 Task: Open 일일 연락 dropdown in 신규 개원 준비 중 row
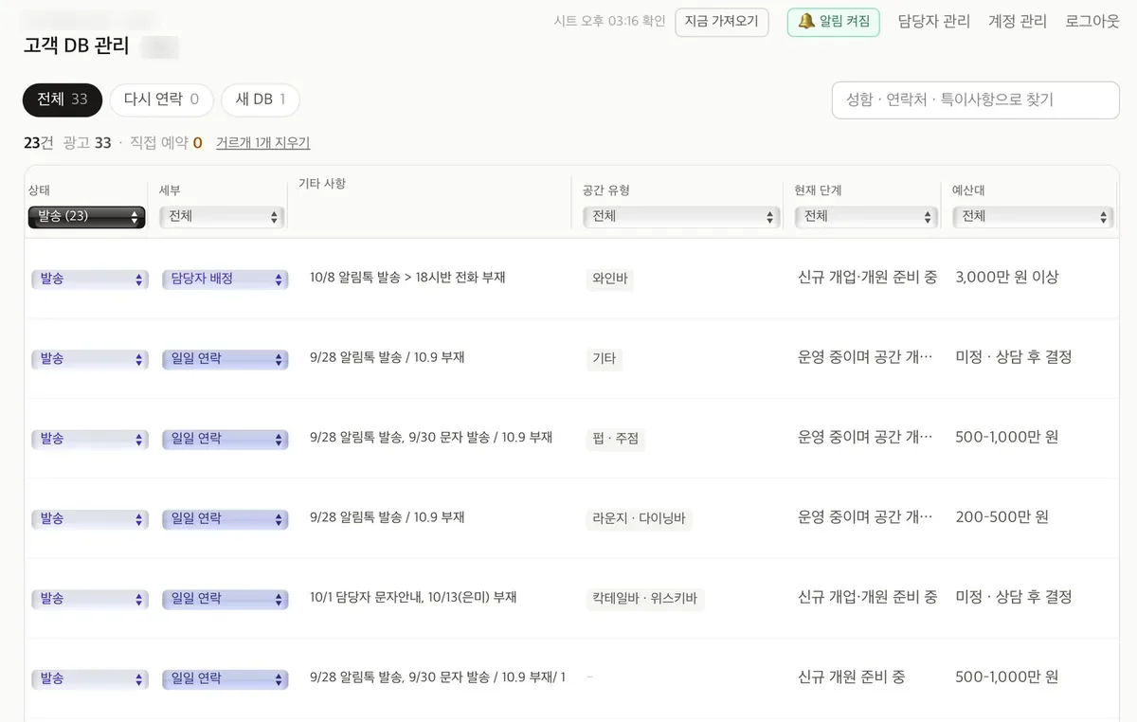(225, 679)
